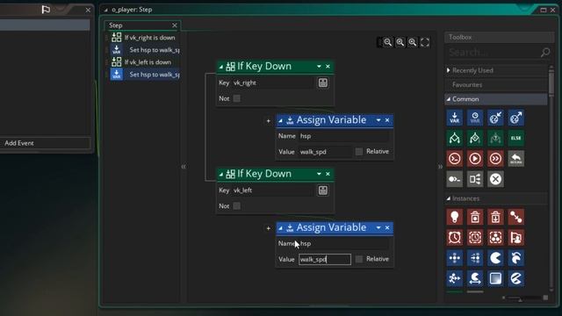
Task: Click the Fit to window icon in workspace
Action: coord(425,42)
